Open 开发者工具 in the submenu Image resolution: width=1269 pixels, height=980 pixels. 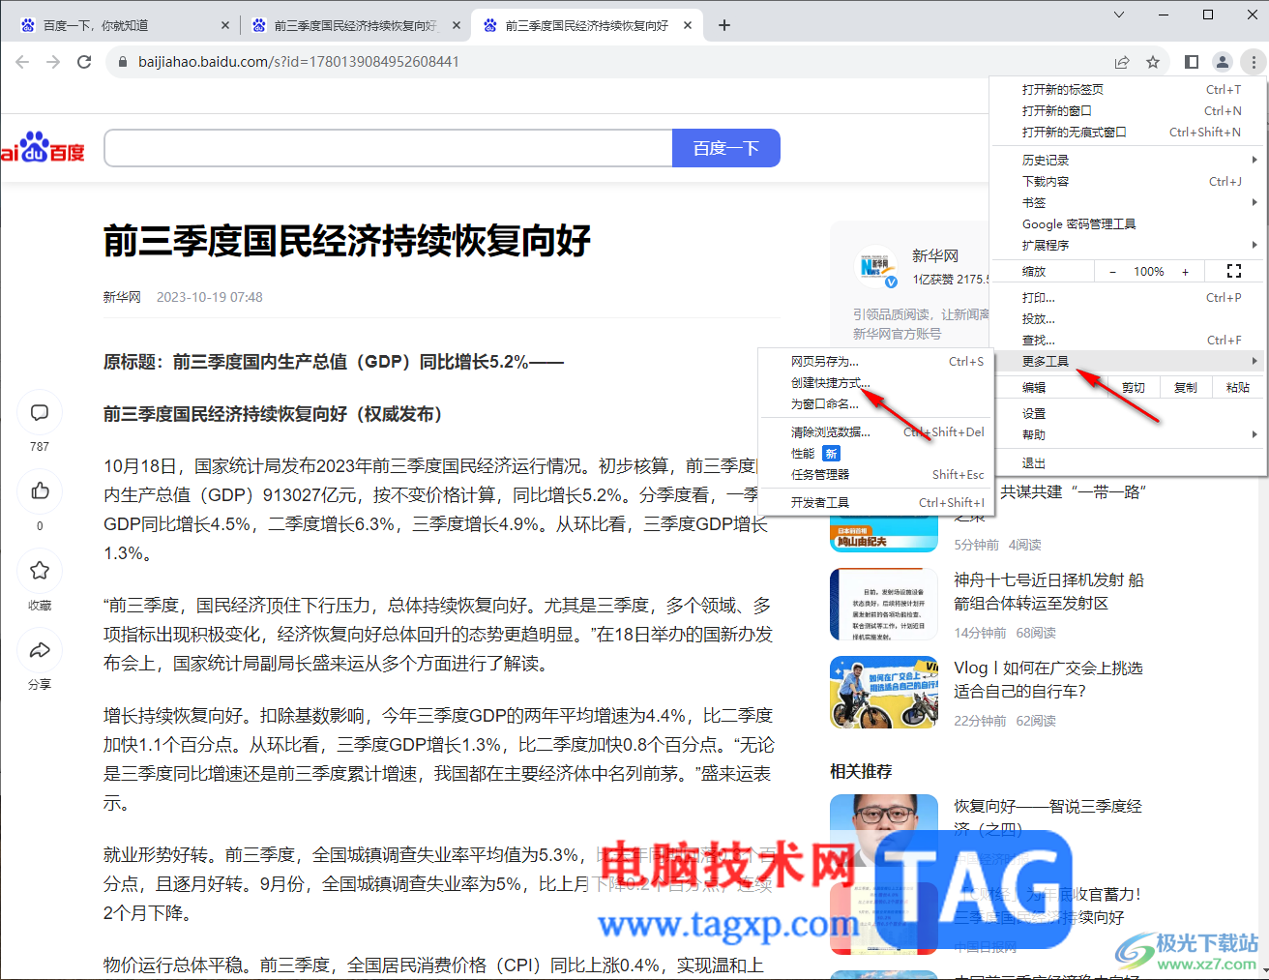[x=876, y=502]
